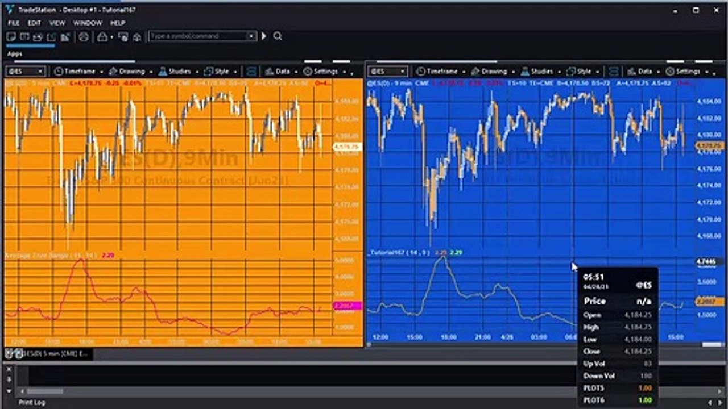Click Settings gear icon in orange chart
Viewport: 728px width, 409px height.
click(308, 72)
